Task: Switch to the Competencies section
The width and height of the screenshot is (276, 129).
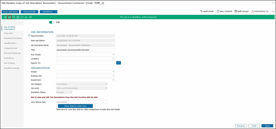Action: [x=11, y=48]
